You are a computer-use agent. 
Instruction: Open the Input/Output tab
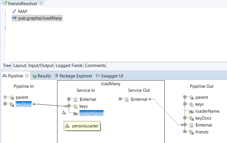pos(41,66)
